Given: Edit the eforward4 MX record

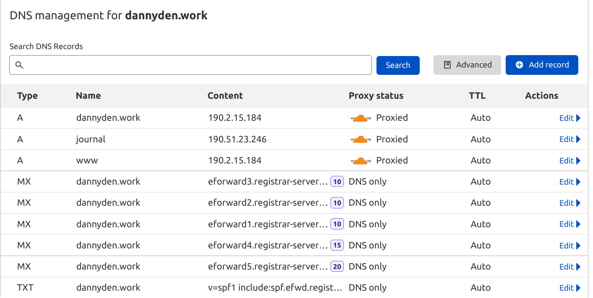Looking at the screenshot, I should pyautogui.click(x=565, y=245).
